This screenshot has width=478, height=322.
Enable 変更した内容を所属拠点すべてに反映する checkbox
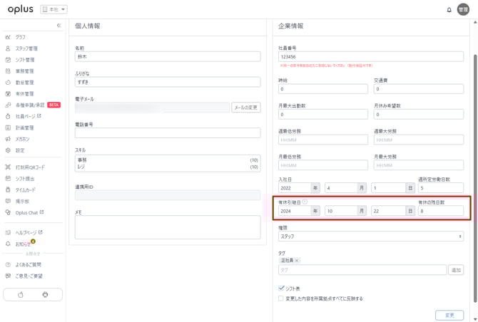coord(281,298)
